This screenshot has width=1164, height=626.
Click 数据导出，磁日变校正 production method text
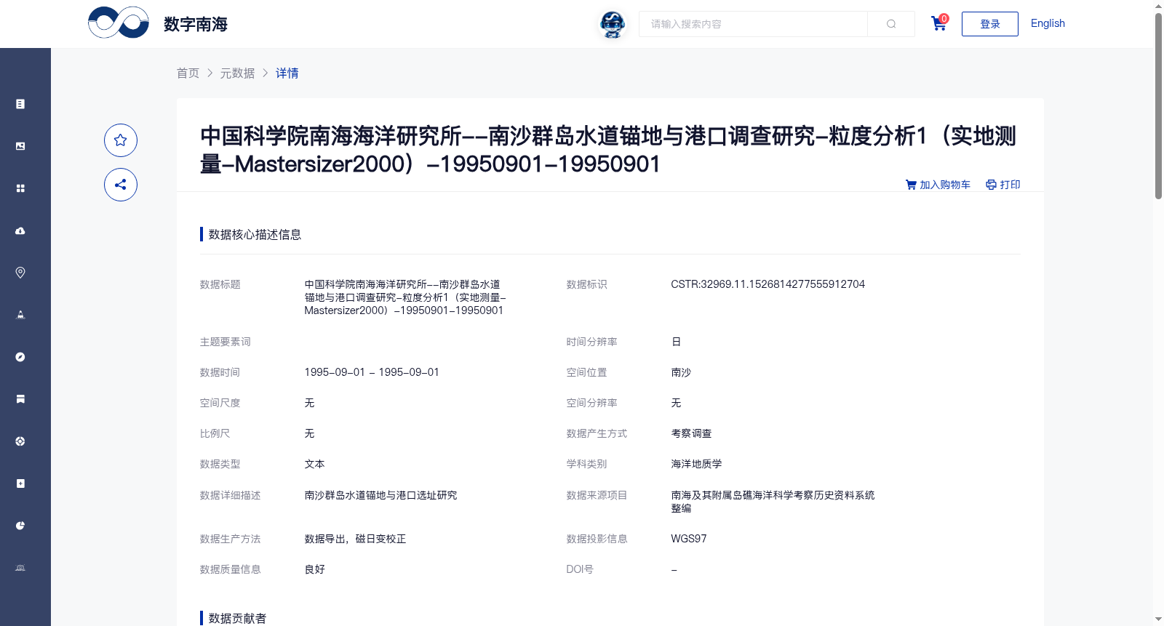pos(355,539)
